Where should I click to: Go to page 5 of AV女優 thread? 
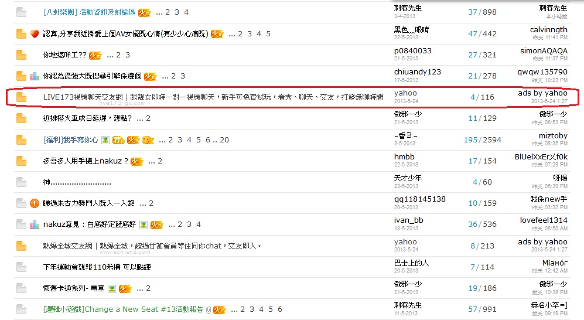(268, 34)
